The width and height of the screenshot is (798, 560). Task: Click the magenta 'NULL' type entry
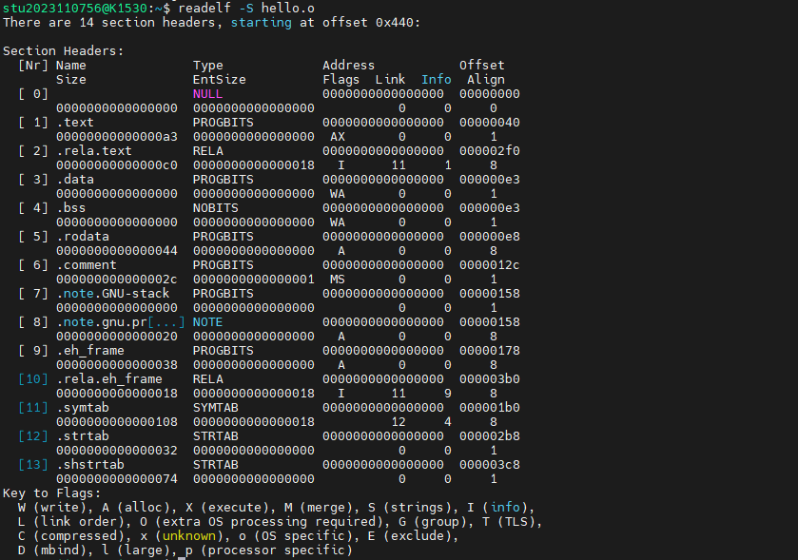click(x=207, y=93)
